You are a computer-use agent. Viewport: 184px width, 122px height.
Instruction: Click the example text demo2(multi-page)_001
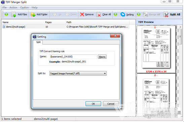point(74,62)
